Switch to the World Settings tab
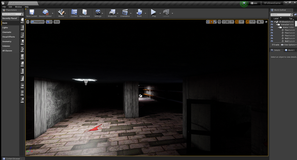 [290, 50]
